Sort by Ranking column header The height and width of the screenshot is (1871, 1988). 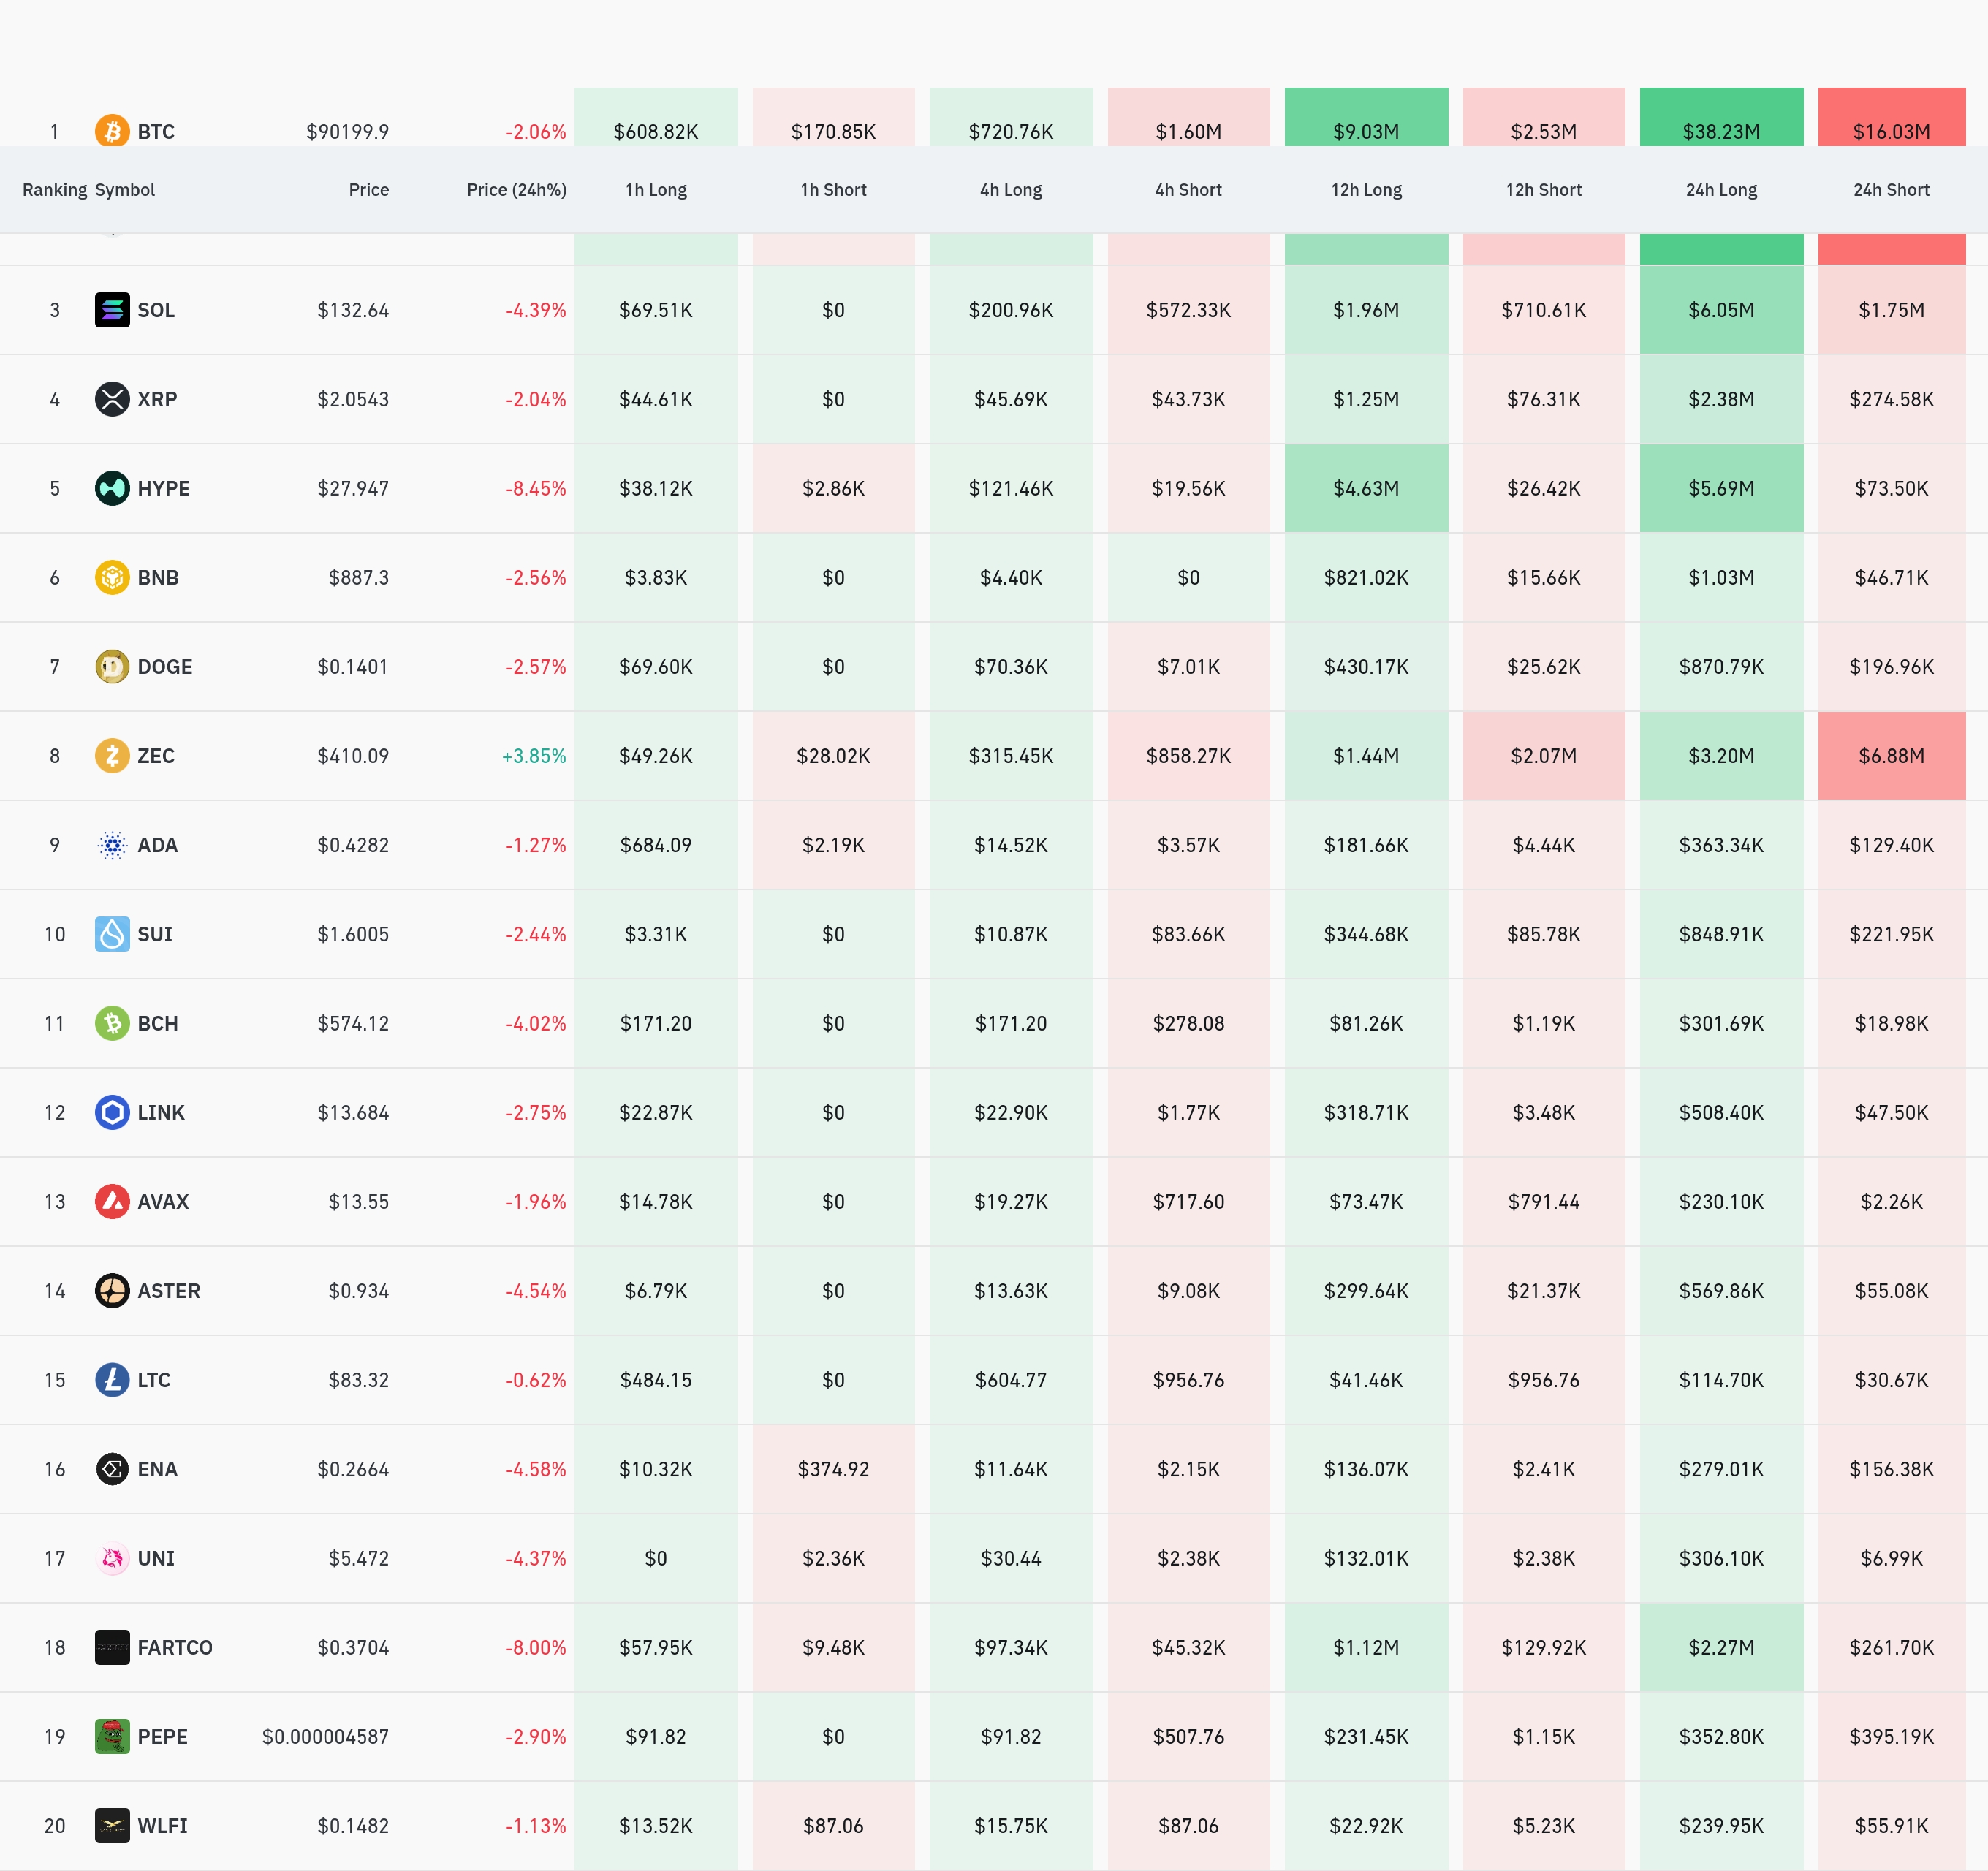[x=54, y=190]
